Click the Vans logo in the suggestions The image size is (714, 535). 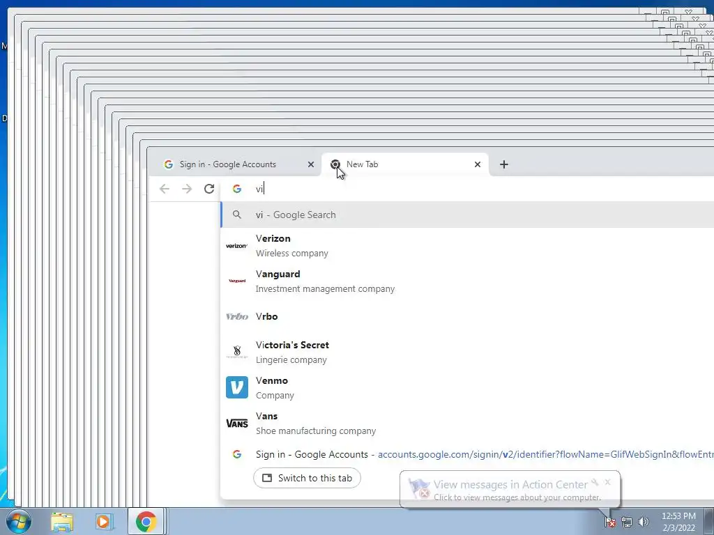(237, 423)
